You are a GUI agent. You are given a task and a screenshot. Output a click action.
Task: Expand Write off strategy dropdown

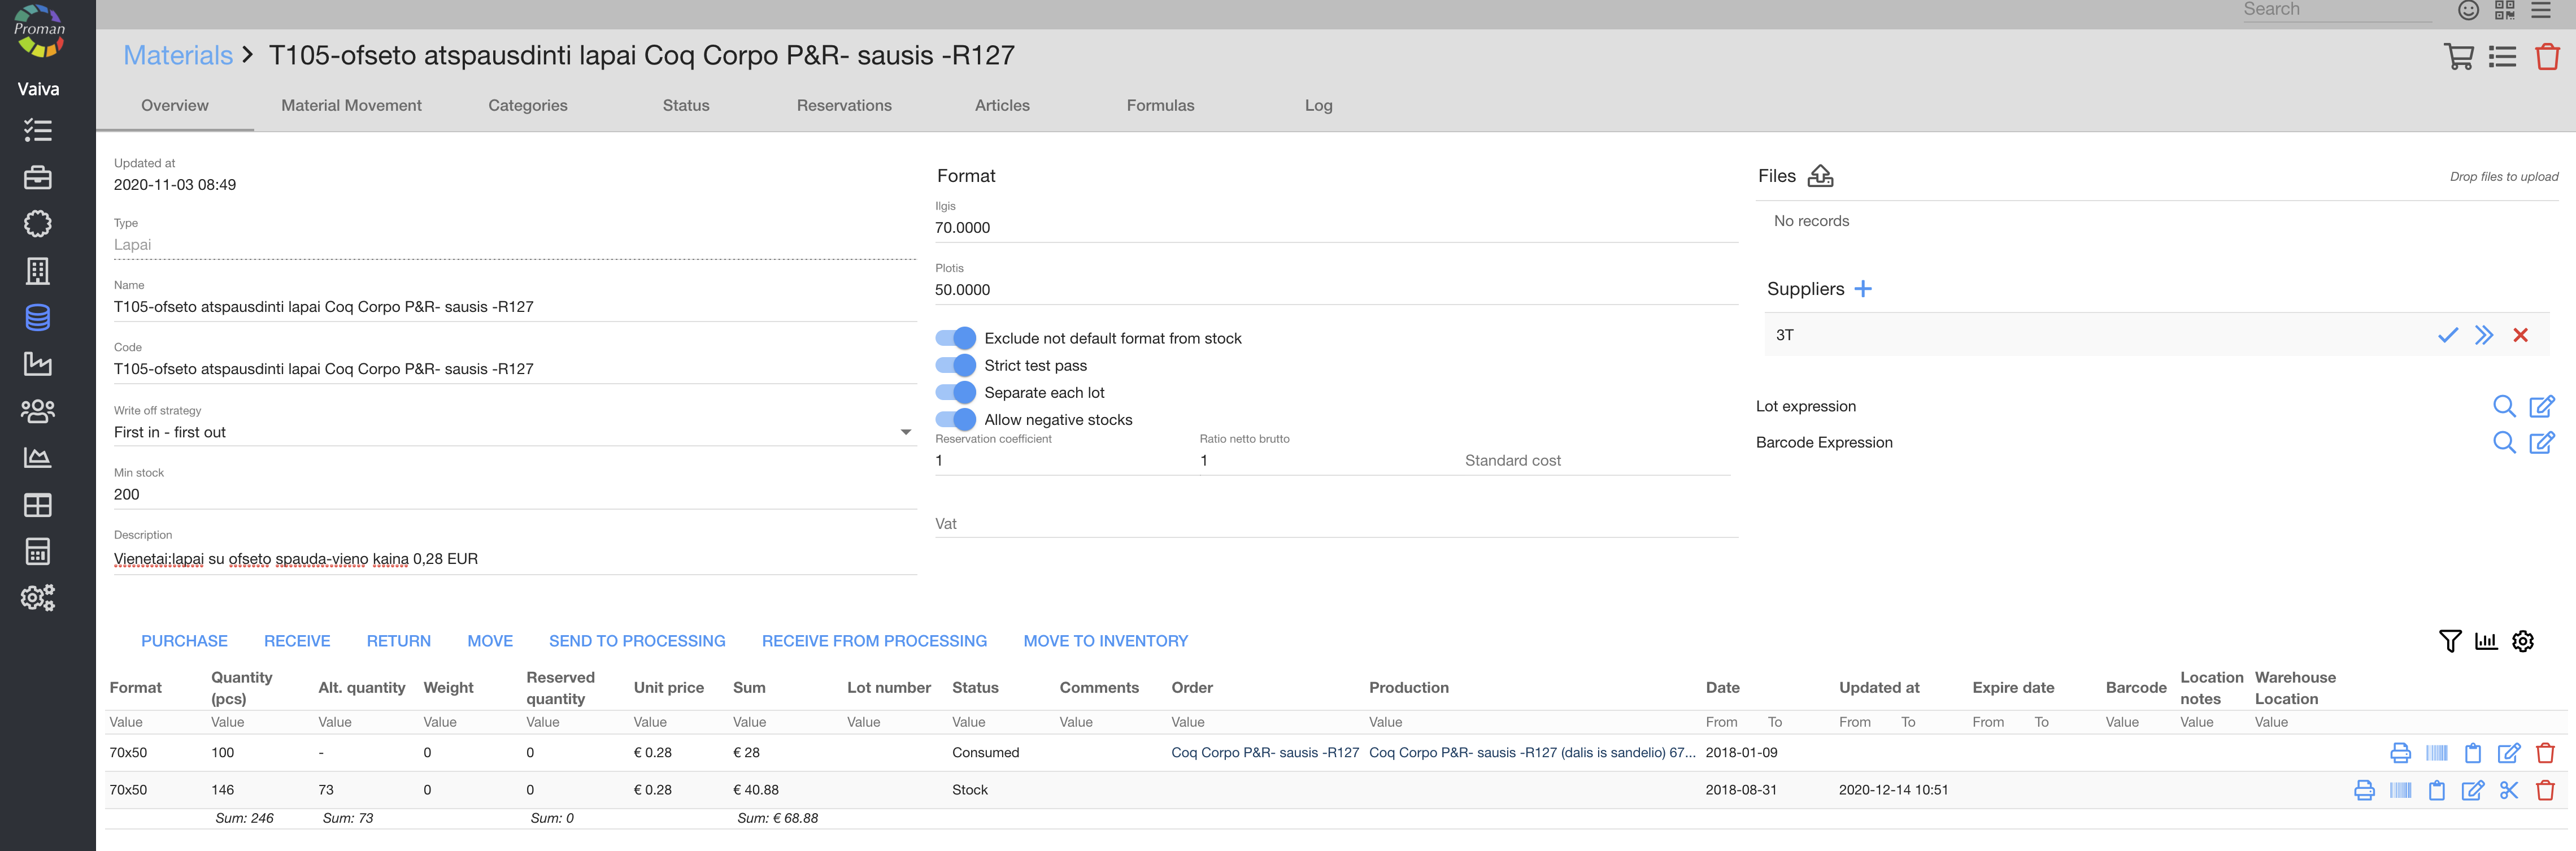(x=905, y=432)
